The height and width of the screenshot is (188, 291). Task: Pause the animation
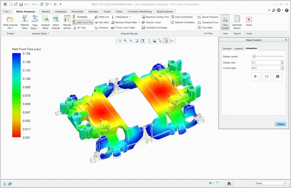[x=267, y=76]
